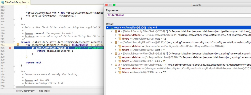Viewport: 251px width, 95px height.
Task: Click 'Expression:' label in Evaluate dialog
Action: pyautogui.click(x=113, y=10)
